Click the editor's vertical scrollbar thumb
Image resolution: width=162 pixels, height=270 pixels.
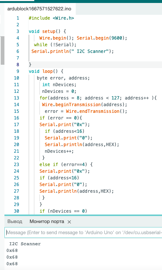(x=3, y=50)
